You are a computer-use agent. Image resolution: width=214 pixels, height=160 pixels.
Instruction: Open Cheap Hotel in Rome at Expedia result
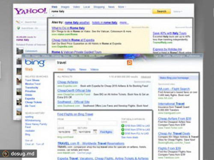coord(73,40)
